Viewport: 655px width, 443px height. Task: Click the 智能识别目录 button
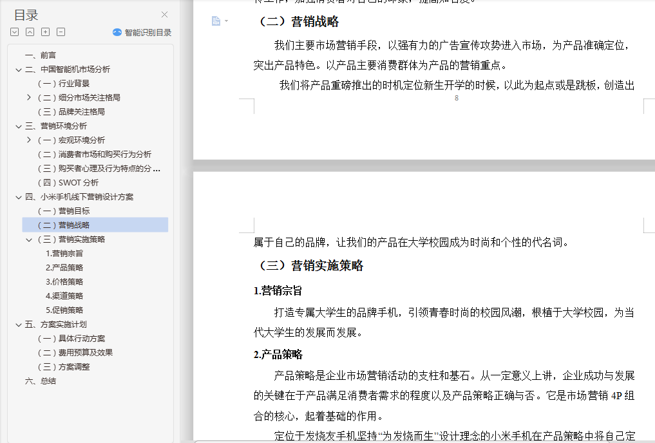pos(142,32)
